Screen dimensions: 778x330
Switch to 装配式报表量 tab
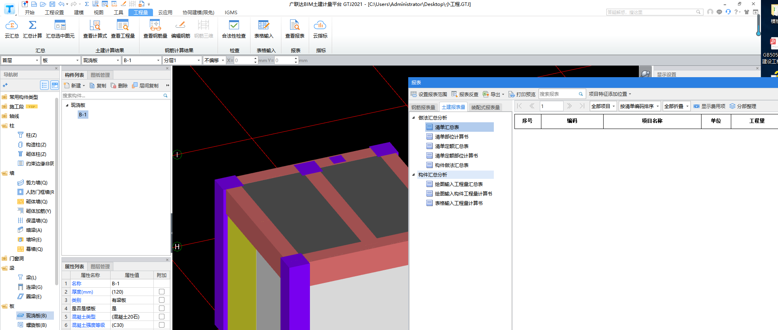[x=486, y=107]
